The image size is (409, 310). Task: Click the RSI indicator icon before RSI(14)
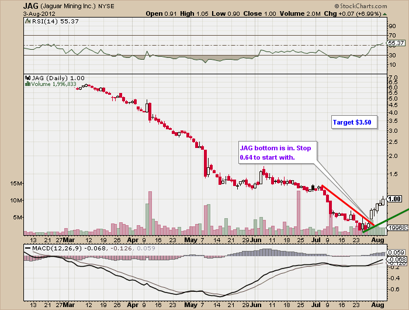28,21
